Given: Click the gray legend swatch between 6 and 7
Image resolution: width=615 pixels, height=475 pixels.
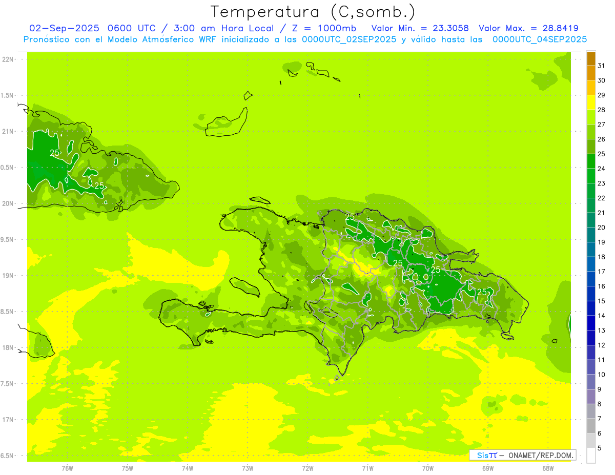Looking at the screenshot, I should pyautogui.click(x=591, y=426).
